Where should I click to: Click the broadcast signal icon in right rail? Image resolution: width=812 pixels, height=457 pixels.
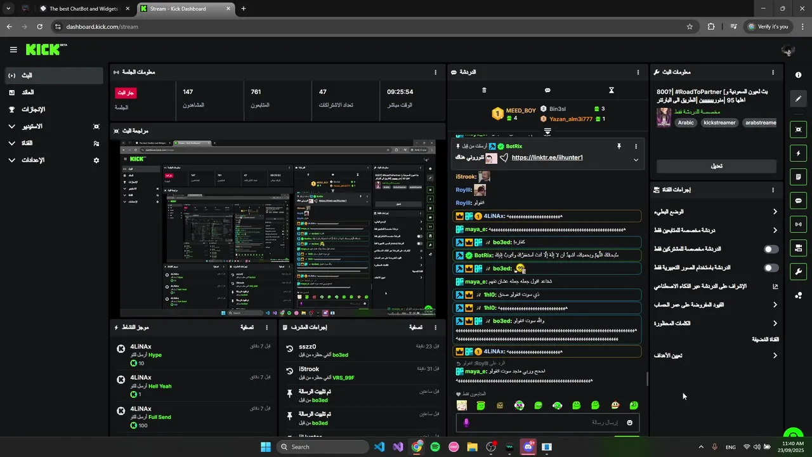coord(798,224)
